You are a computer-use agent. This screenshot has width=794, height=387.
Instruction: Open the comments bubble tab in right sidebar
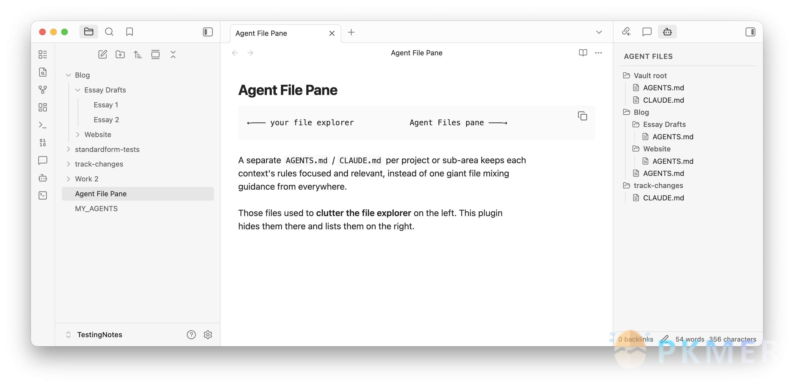click(x=647, y=32)
